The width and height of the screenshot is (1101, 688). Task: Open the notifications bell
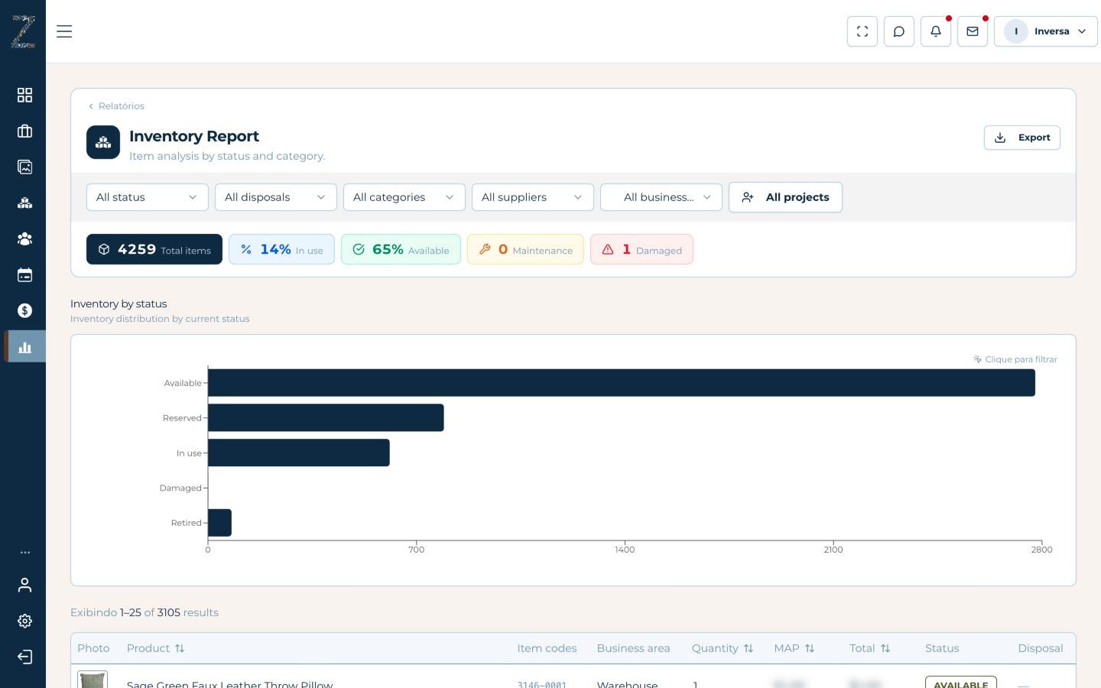tap(936, 31)
